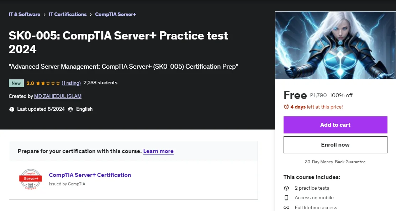The width and height of the screenshot is (396, 211).
Task: Click '30-Day Money-Back Guarantee' text
Action: pyautogui.click(x=335, y=162)
